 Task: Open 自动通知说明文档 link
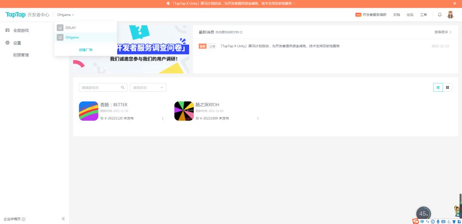point(228,32)
